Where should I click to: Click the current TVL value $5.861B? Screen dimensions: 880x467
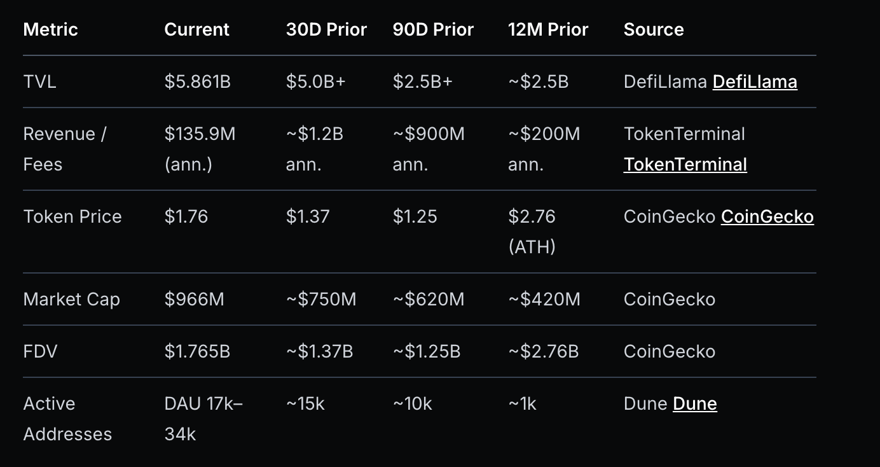coord(197,82)
